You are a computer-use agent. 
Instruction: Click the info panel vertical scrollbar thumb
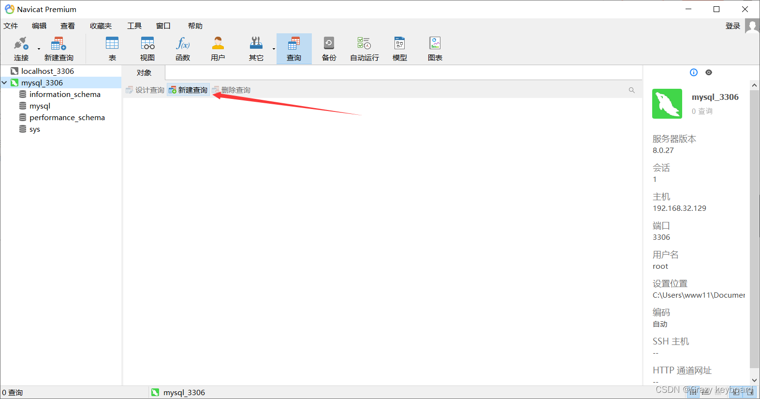754,229
